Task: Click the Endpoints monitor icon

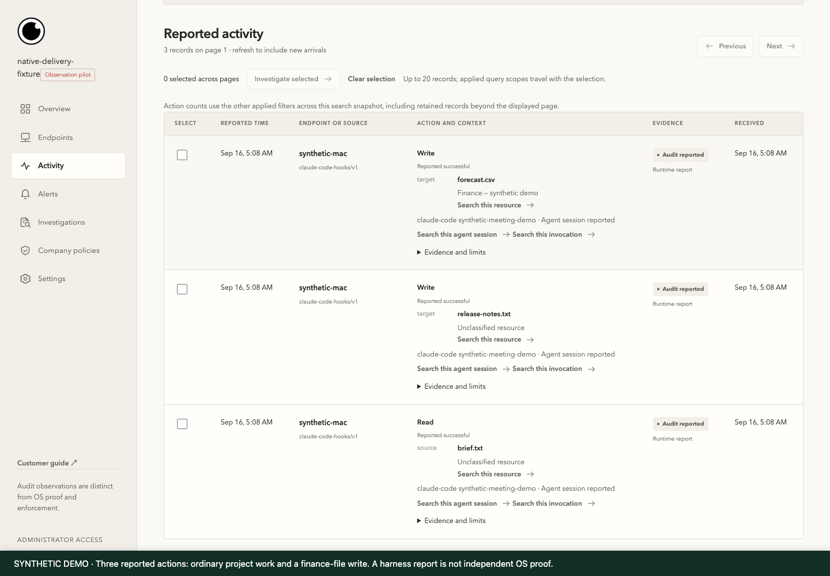Action: 25,138
